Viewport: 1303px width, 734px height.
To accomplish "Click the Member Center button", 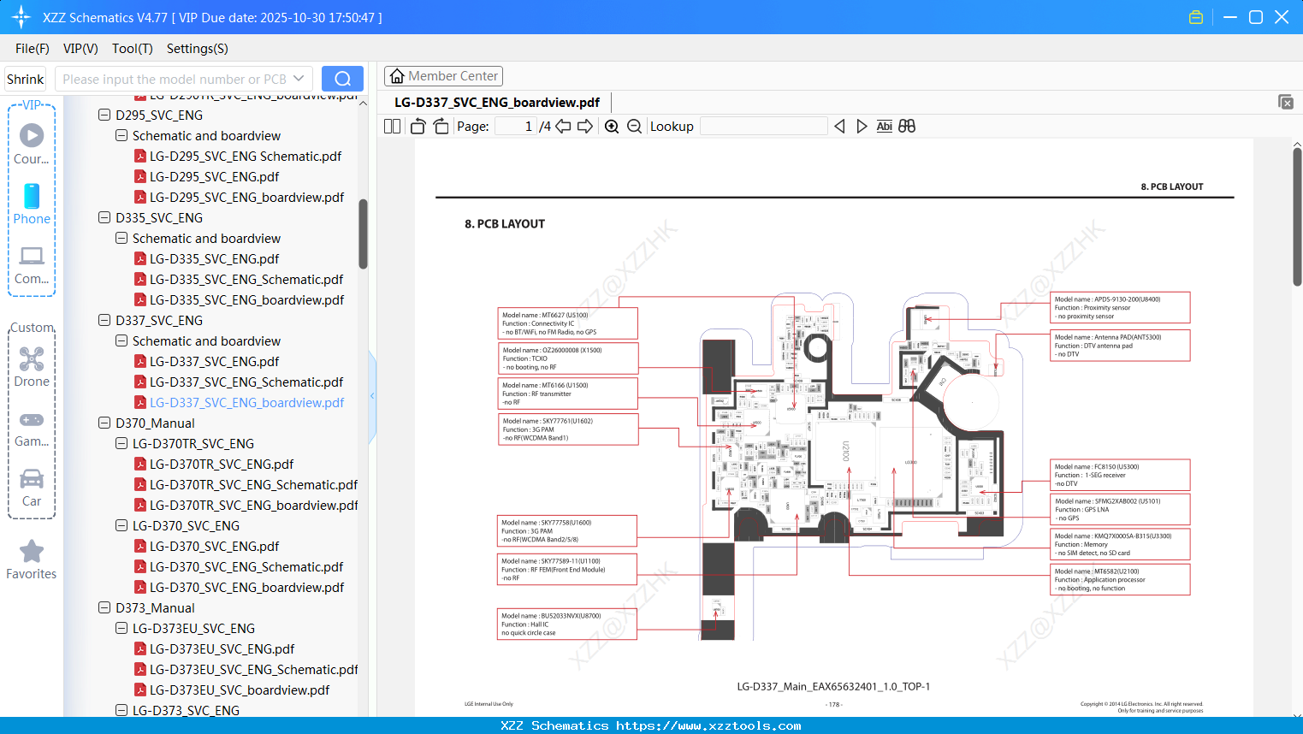I will coord(443,76).
